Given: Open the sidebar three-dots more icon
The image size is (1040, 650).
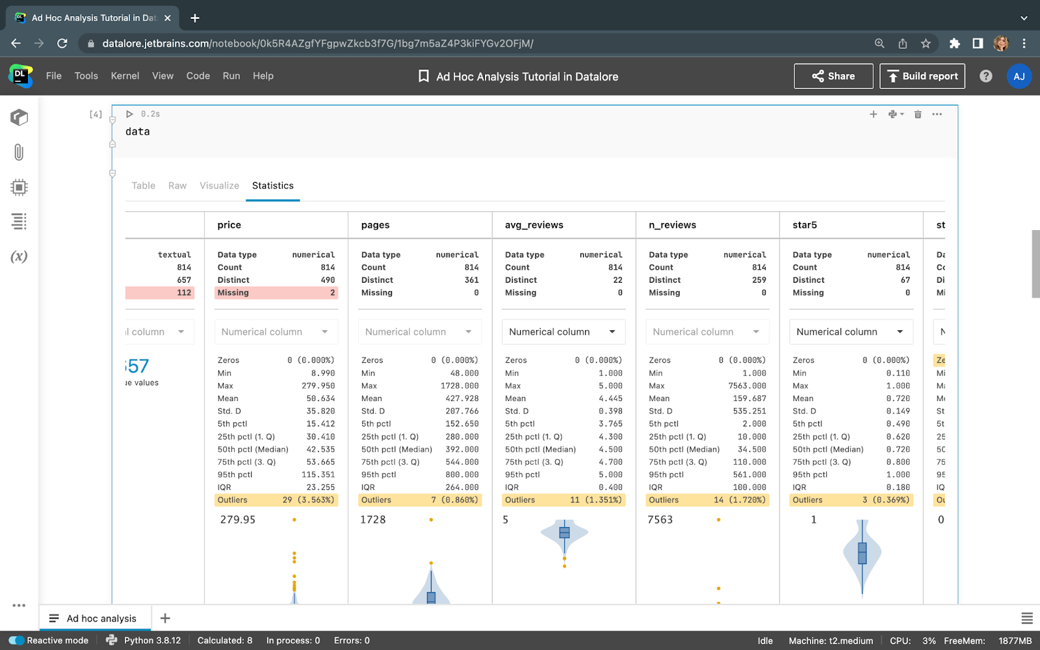Looking at the screenshot, I should (x=19, y=605).
